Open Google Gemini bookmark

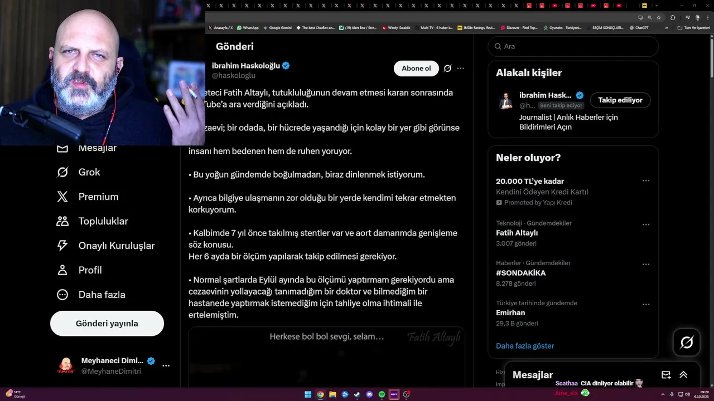click(277, 27)
